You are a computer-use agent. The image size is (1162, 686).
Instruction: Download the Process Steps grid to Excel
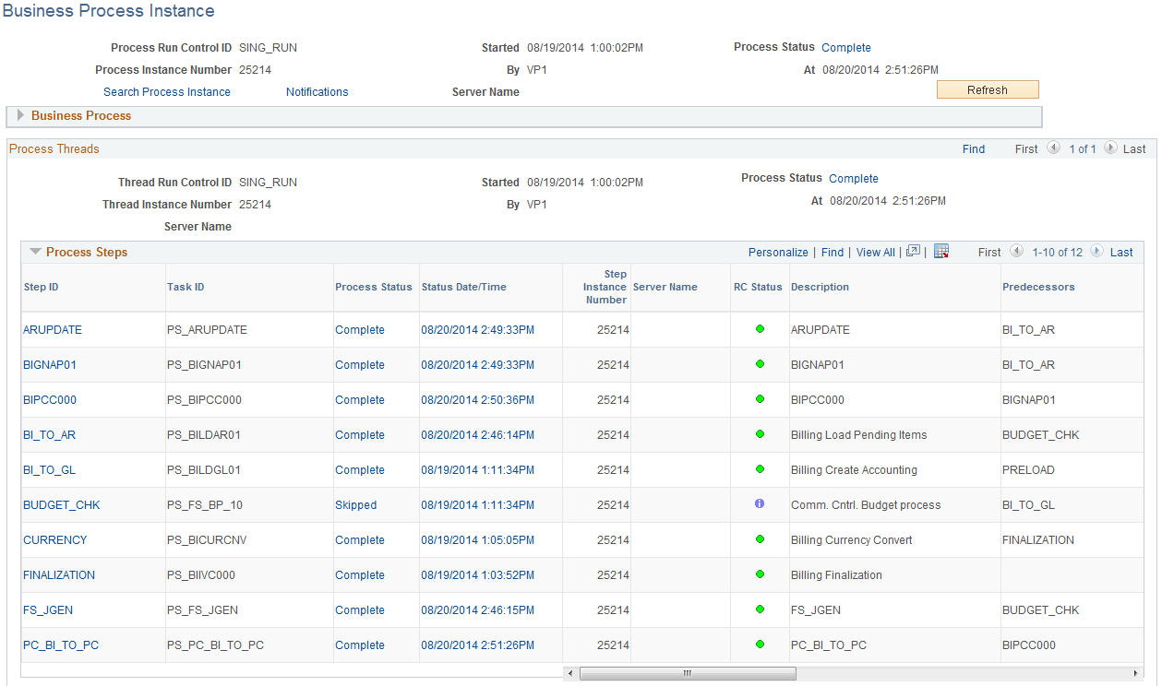(x=940, y=251)
